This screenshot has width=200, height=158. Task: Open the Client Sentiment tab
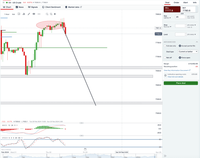pyautogui.click(x=52, y=7)
